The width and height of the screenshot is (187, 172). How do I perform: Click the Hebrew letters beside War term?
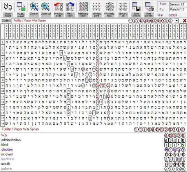coord(175,135)
